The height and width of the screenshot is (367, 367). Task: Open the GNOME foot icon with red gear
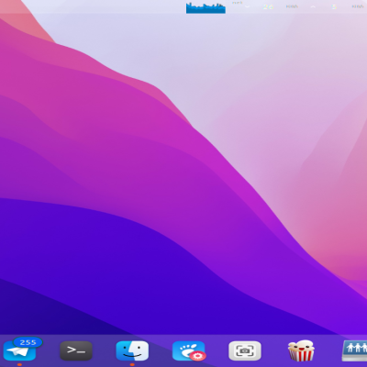pos(189,350)
